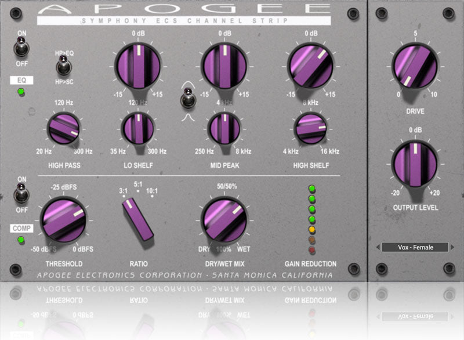
Task: Click the wide bell curve symbol
Action: [x=188, y=84]
